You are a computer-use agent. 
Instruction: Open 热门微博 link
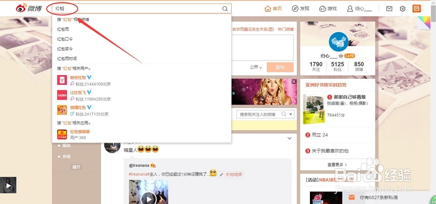[x=286, y=29]
